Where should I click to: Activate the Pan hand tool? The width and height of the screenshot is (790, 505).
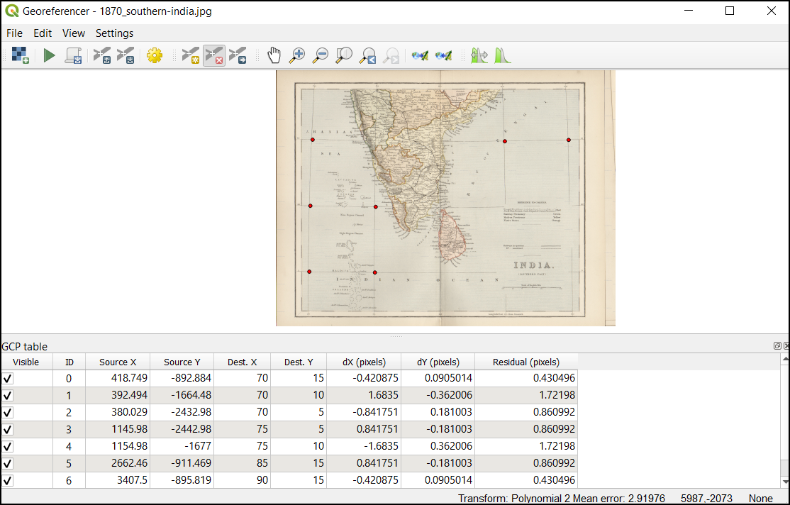pos(274,55)
